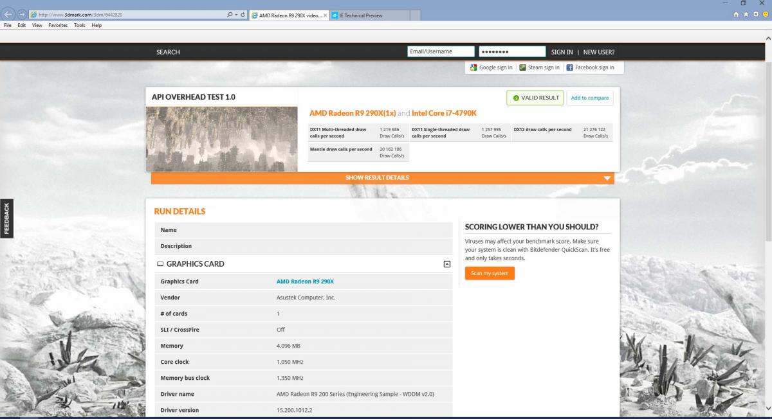
Task: Open the IE Tools gear icon
Action: [755, 14]
